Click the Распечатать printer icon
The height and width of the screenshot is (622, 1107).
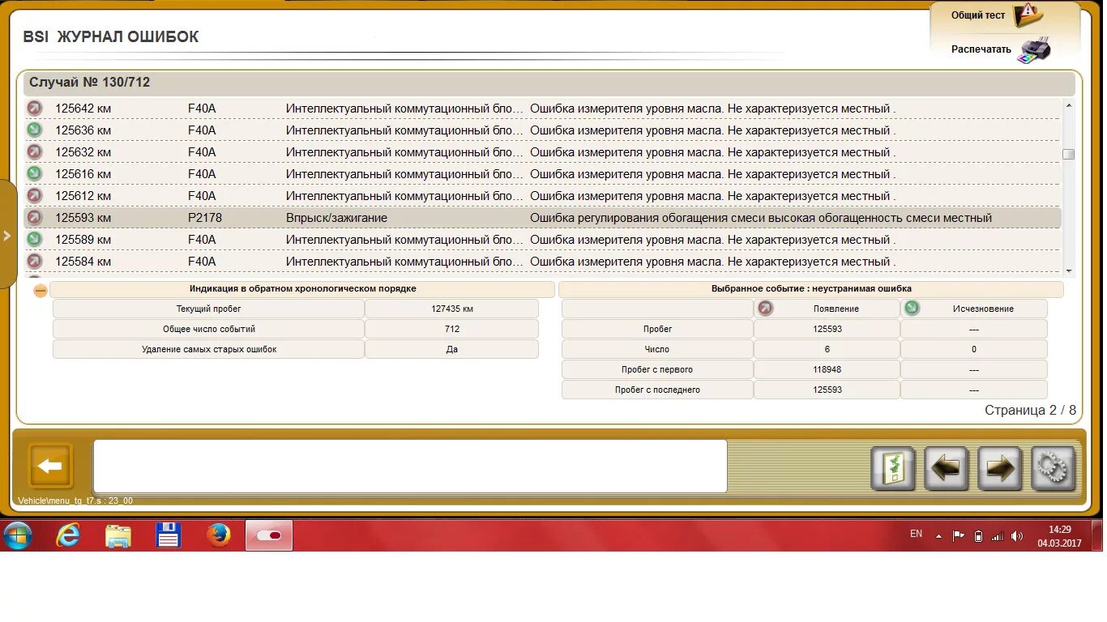[1035, 49]
